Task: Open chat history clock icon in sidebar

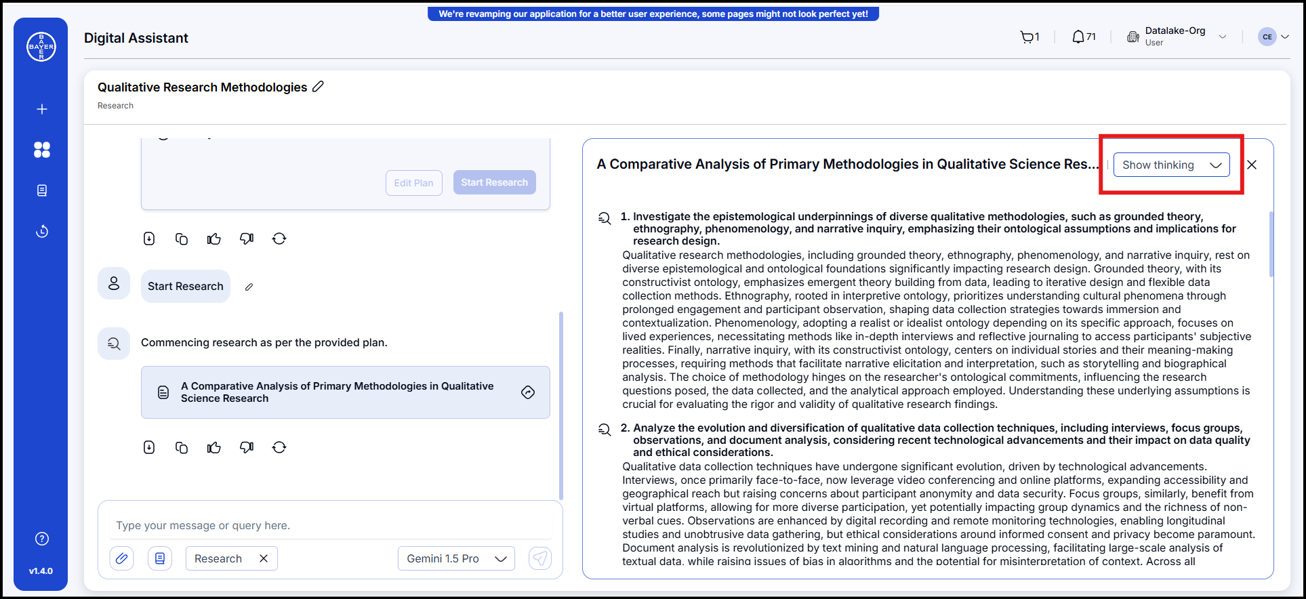Action: click(x=42, y=231)
